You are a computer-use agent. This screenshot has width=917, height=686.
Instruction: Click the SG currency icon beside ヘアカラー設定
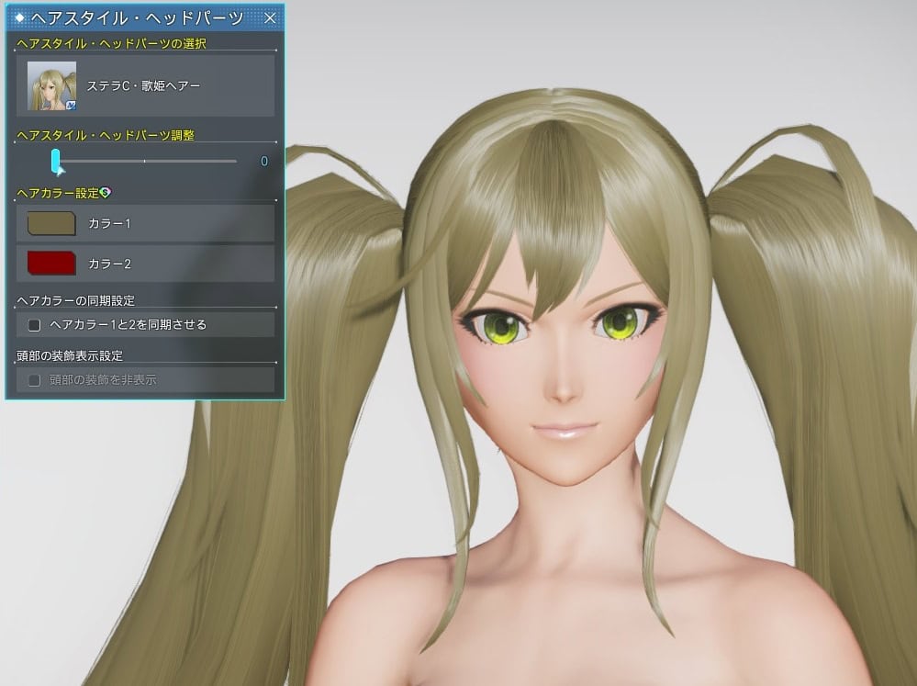tap(105, 193)
